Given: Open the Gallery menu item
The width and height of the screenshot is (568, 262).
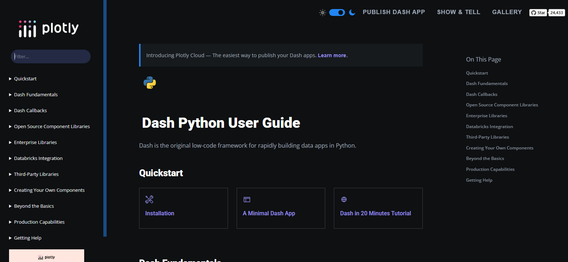Looking at the screenshot, I should [507, 12].
